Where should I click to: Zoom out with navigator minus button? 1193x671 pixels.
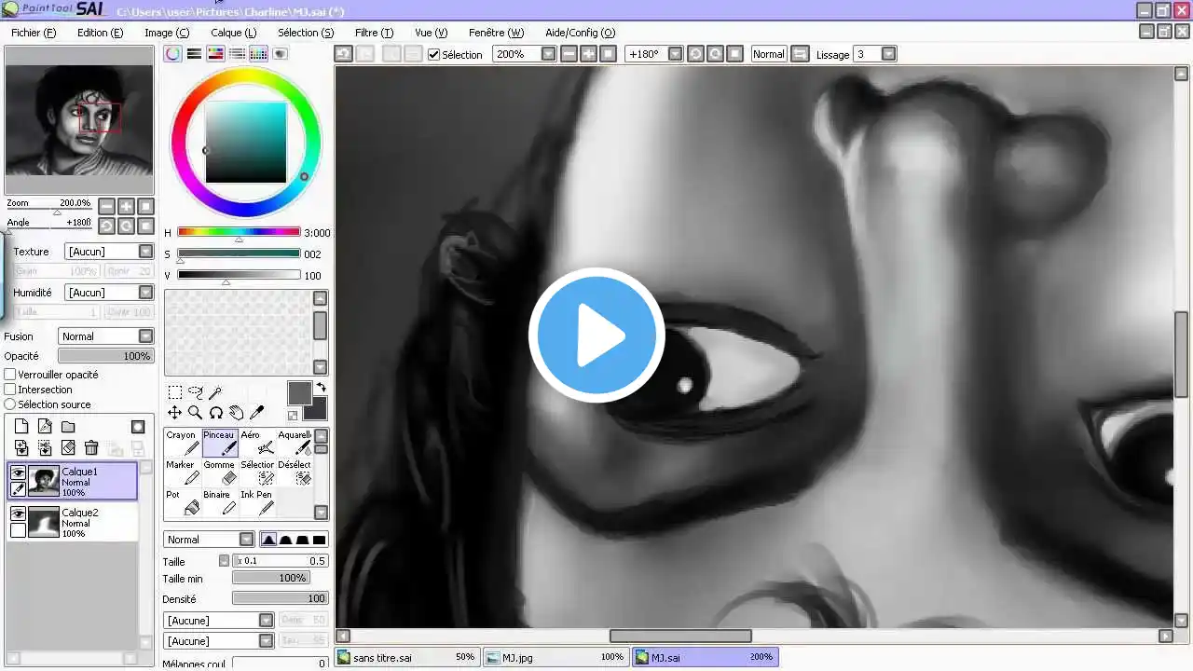click(x=107, y=207)
